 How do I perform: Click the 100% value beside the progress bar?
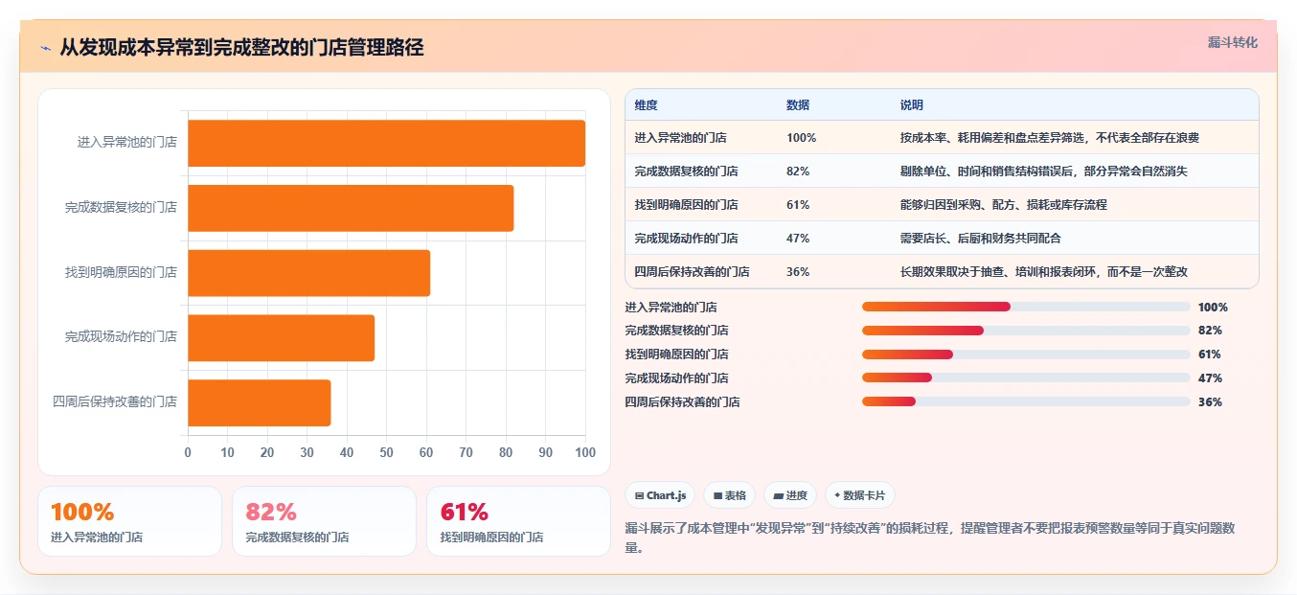point(1213,308)
